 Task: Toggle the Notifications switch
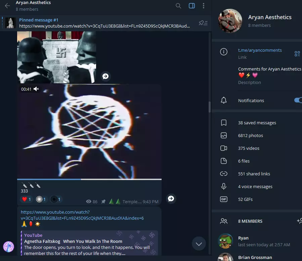coord(298,100)
